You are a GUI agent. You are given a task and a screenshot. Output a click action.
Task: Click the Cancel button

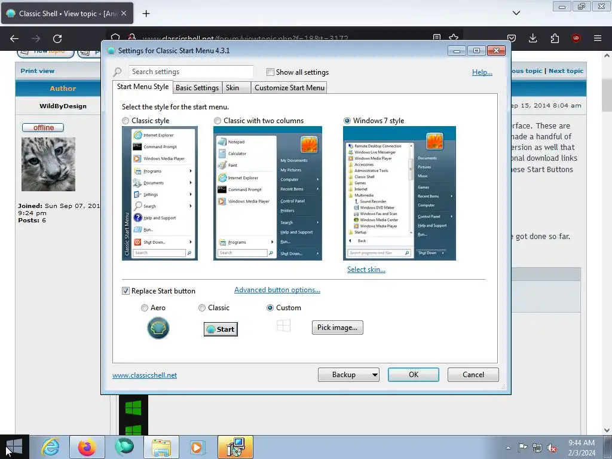click(x=473, y=375)
